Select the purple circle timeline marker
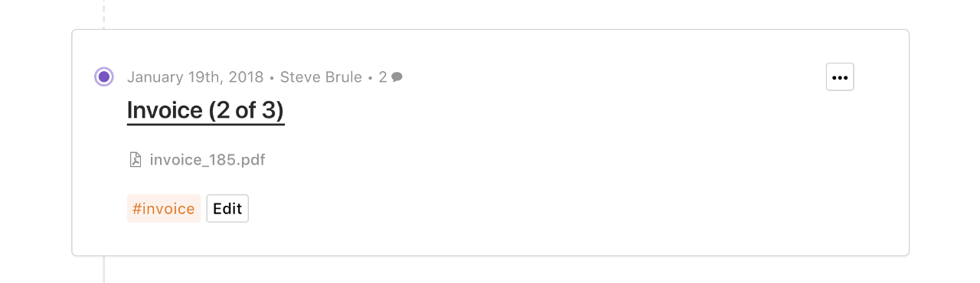Screen dimensions: 980x283 (x=104, y=76)
